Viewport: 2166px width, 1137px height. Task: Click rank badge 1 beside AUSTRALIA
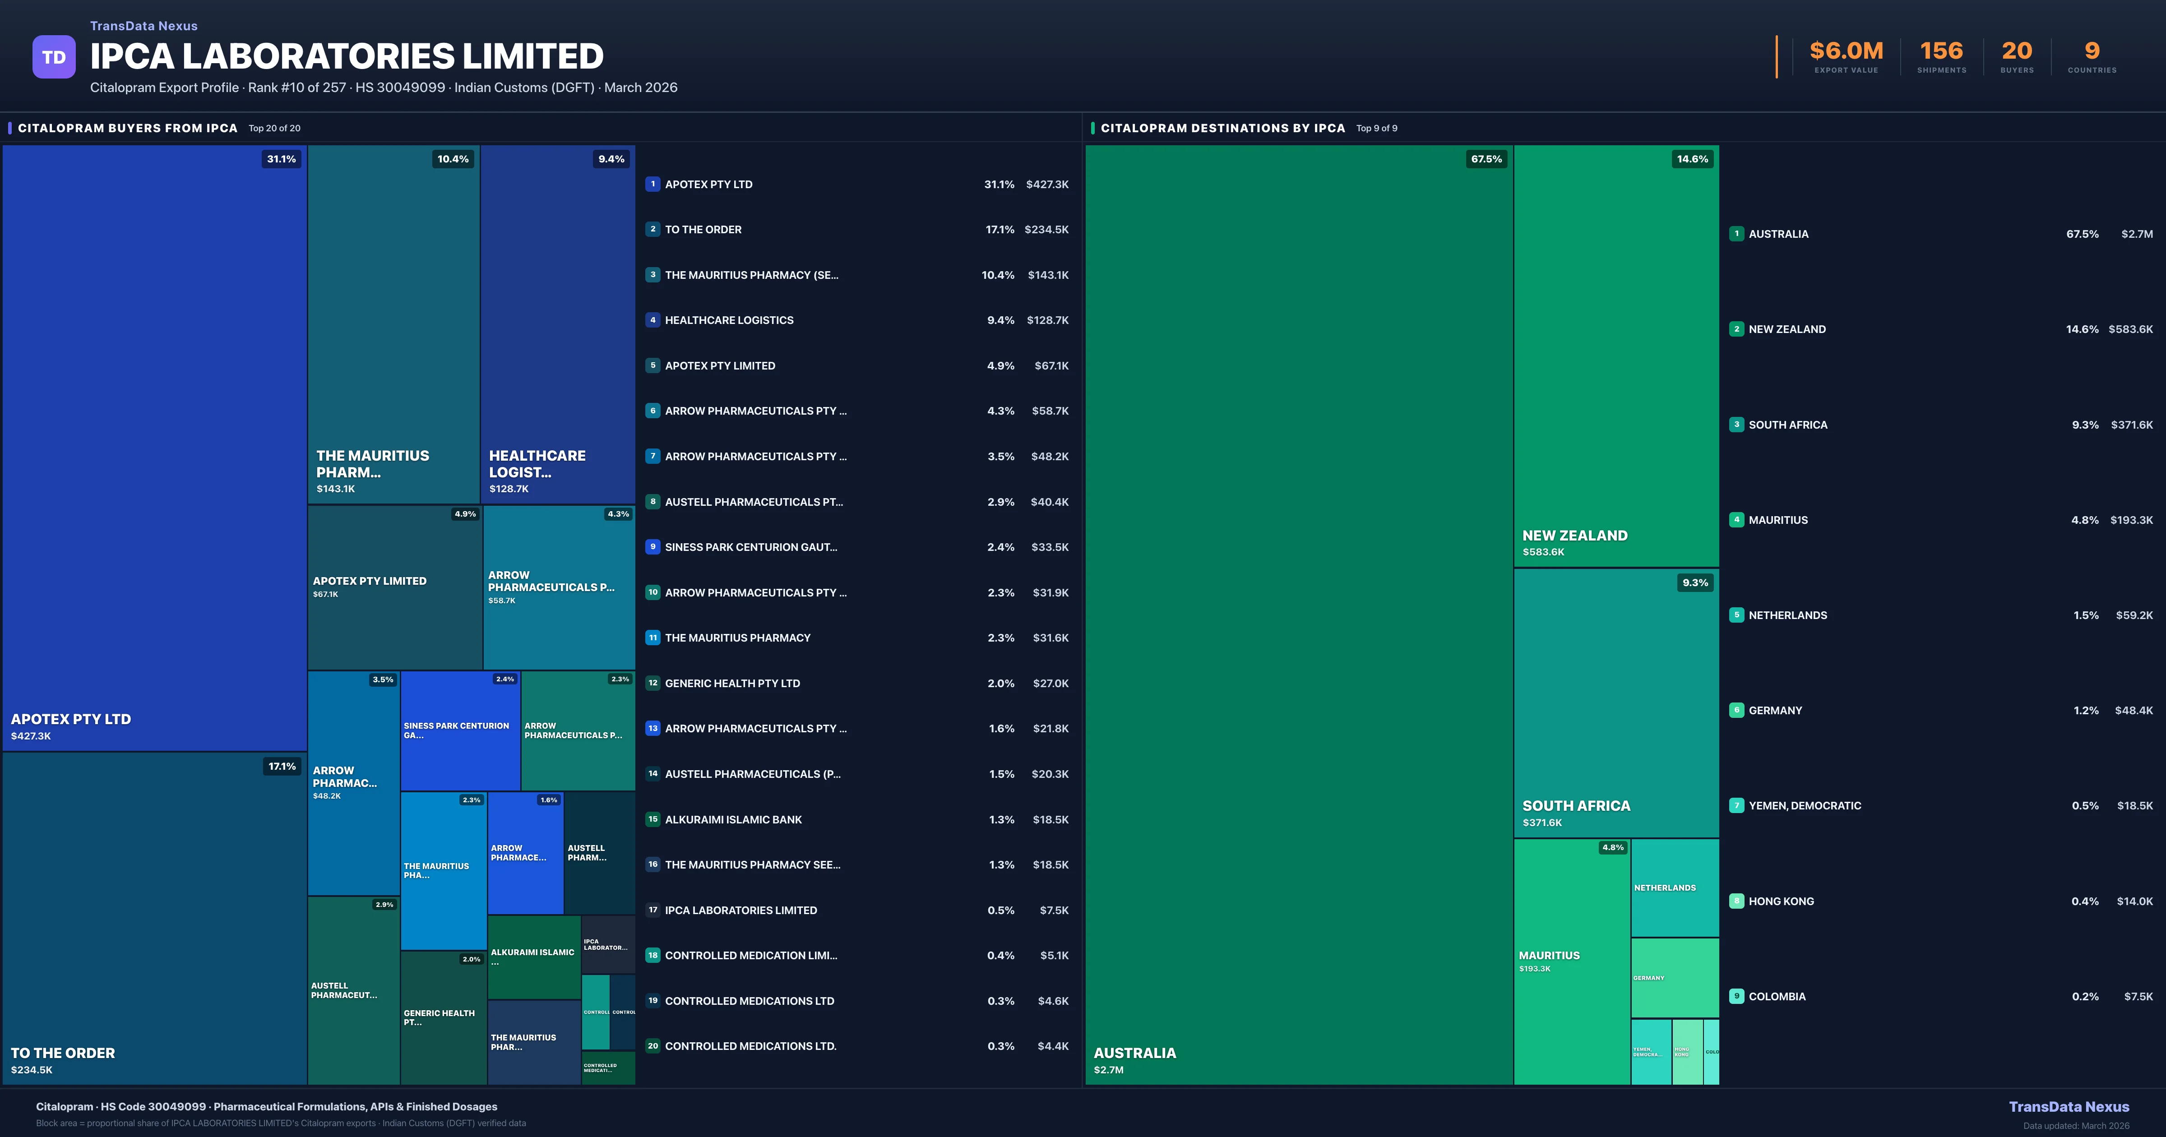(1736, 234)
